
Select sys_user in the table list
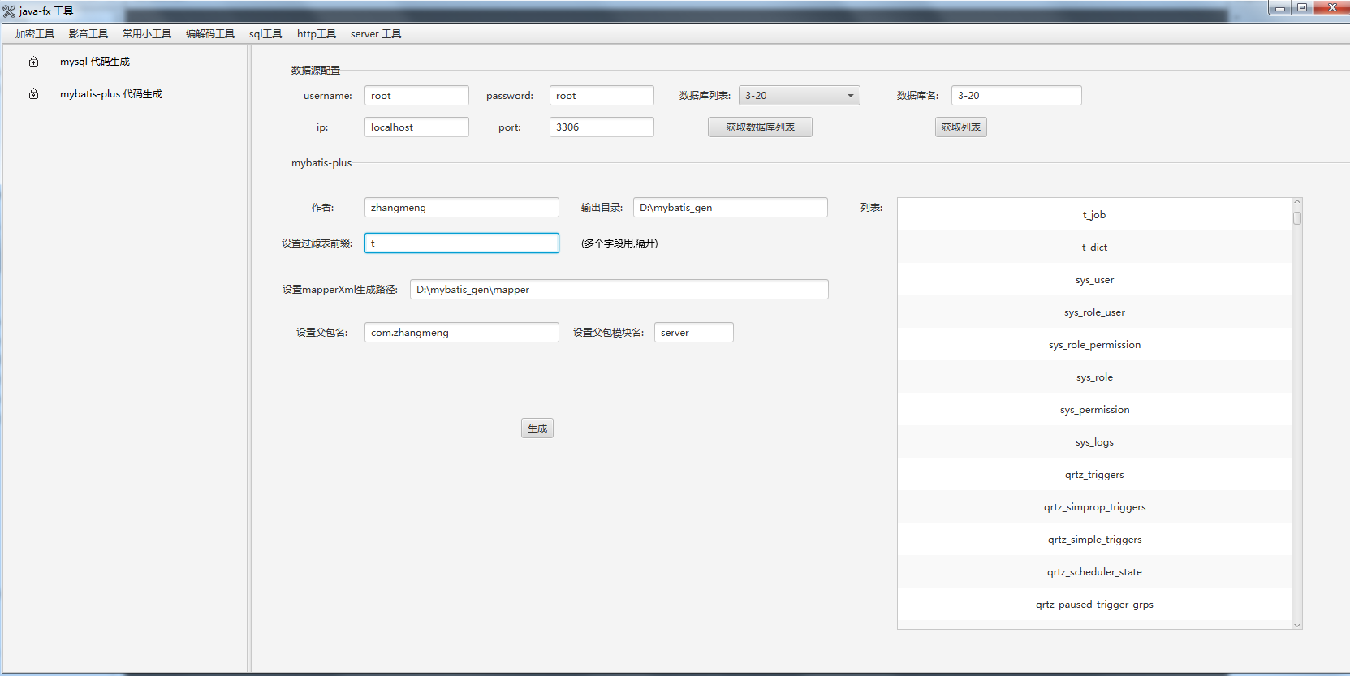1094,280
